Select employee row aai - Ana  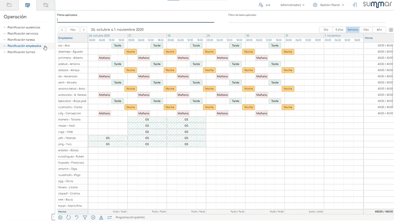tap(72, 45)
